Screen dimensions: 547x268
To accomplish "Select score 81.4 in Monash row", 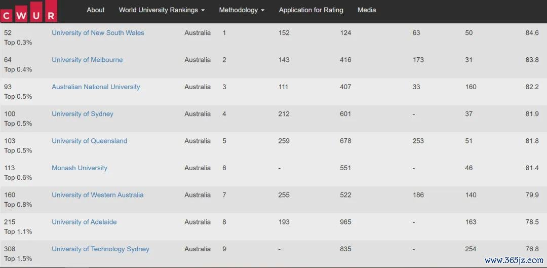I will coord(532,168).
